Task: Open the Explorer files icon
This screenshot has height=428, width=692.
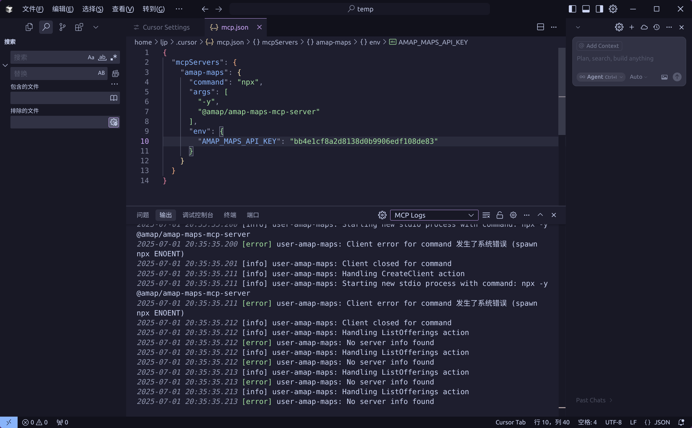Action: pyautogui.click(x=29, y=27)
